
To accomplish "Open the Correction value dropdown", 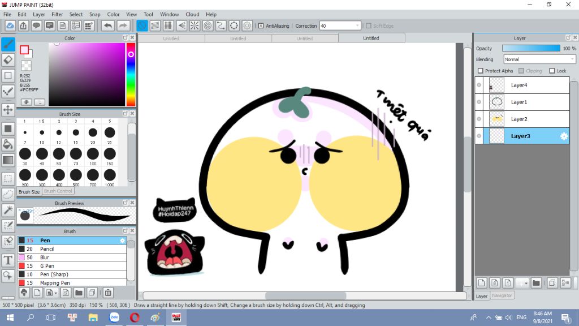I will click(x=357, y=26).
